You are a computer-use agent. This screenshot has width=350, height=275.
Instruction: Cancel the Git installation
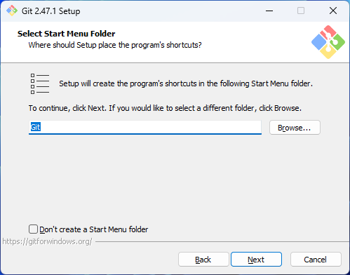[x=316, y=260]
